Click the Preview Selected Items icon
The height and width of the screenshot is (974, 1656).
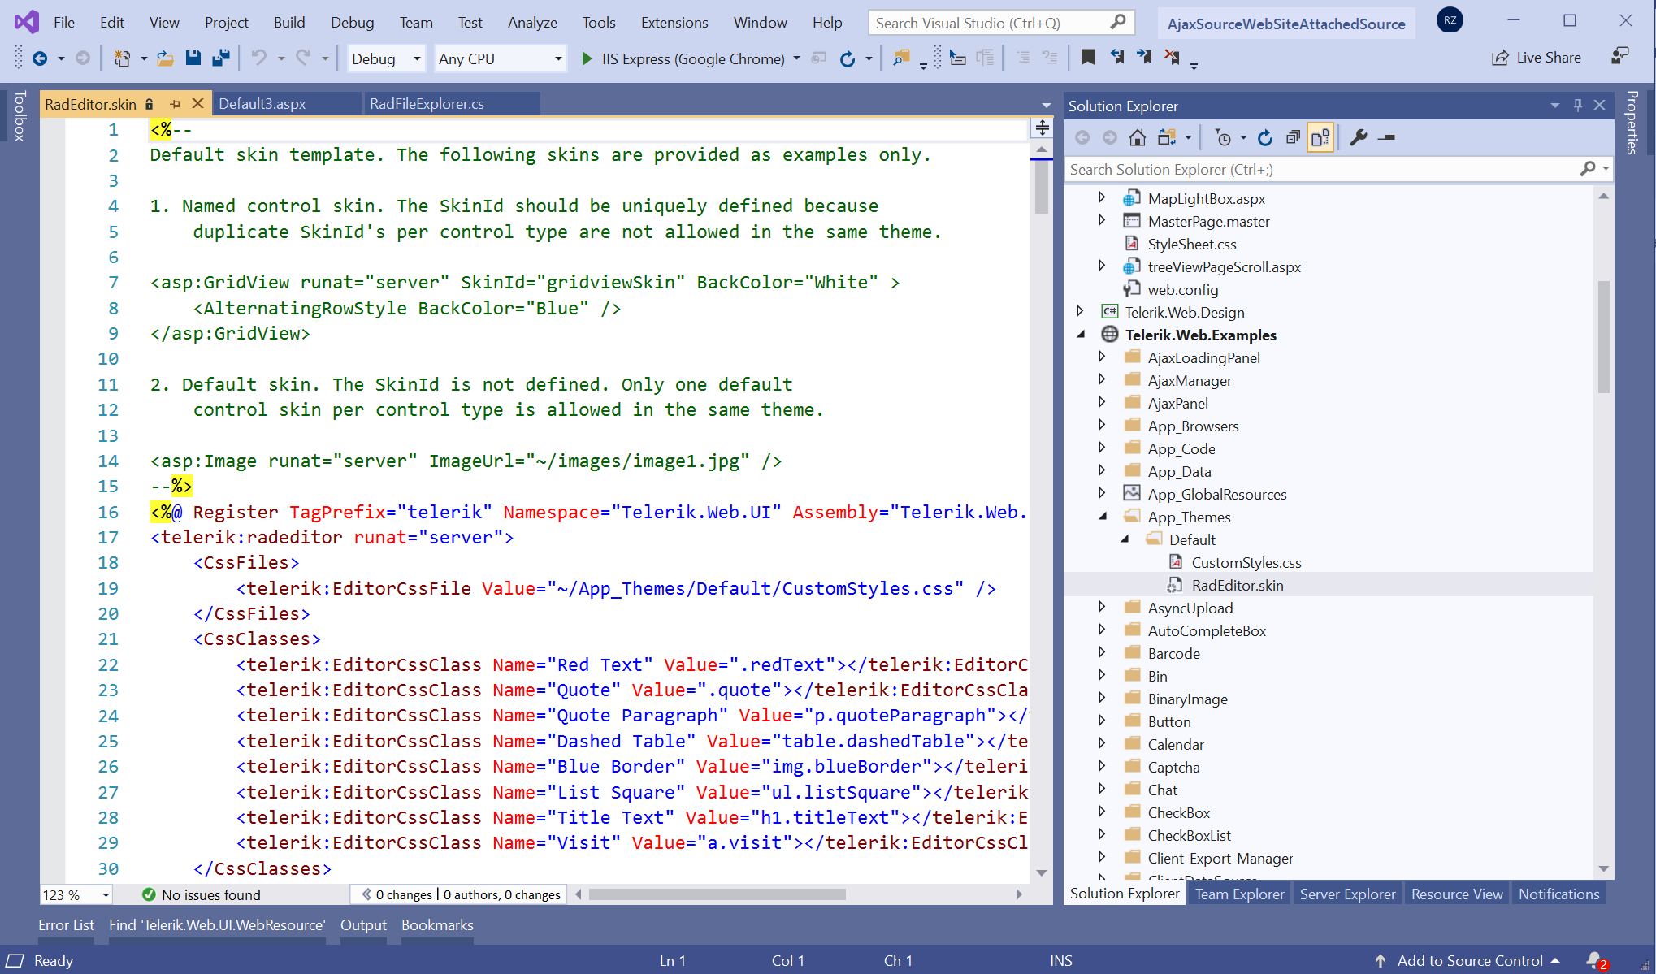(x=1387, y=138)
